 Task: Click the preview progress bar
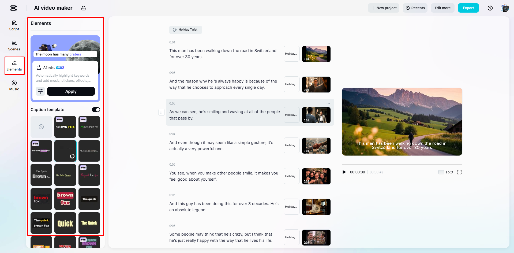tap(402, 164)
